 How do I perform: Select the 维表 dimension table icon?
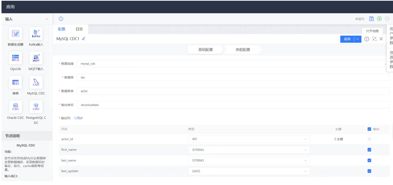(x=15, y=82)
